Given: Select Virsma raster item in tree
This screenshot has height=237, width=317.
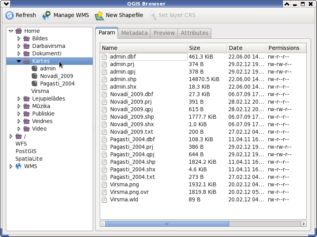Looking at the screenshot, I should coord(40,91).
